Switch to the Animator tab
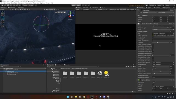176x99 pixels. point(20,8)
